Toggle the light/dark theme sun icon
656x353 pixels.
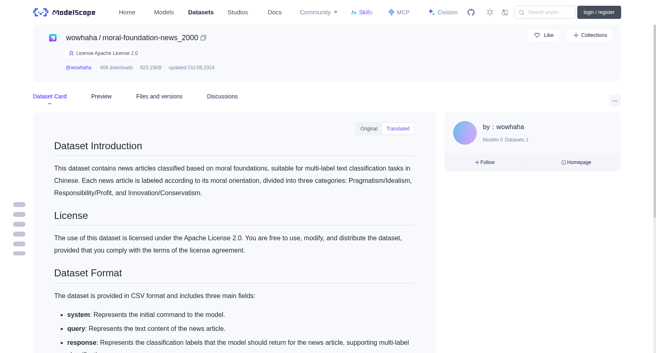pyautogui.click(x=490, y=12)
